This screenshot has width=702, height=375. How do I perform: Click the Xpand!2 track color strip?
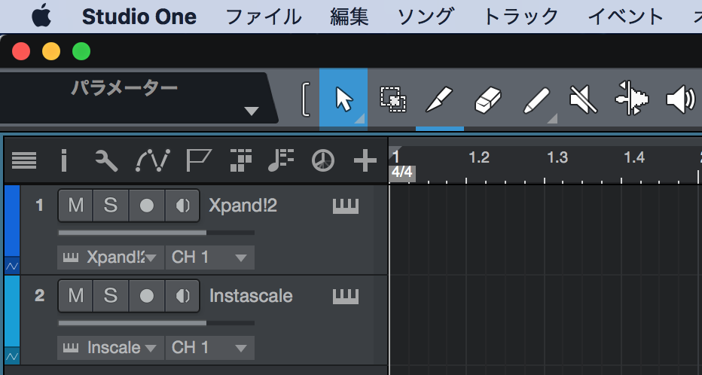click(12, 221)
